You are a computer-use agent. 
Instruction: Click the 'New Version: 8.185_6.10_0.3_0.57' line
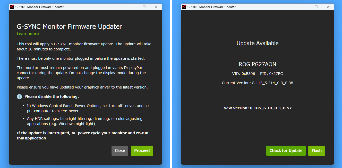[258, 108]
